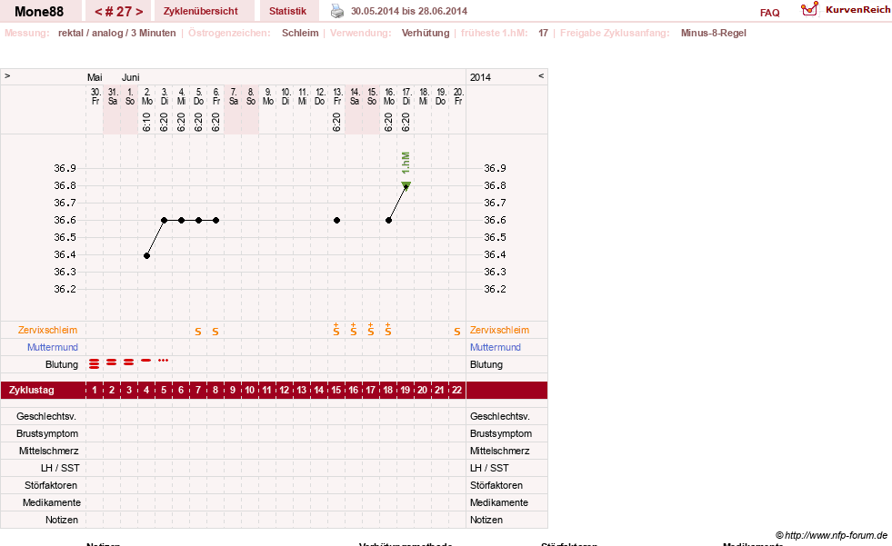This screenshot has height=546, width=892.
Task: Go to previous cycle arrow before #27
Action: pyautogui.click(x=98, y=12)
